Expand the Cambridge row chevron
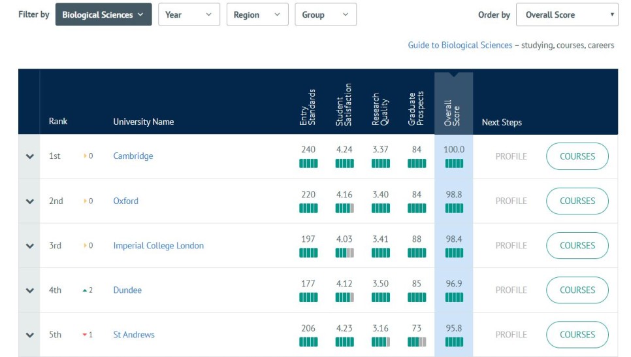 pos(29,156)
